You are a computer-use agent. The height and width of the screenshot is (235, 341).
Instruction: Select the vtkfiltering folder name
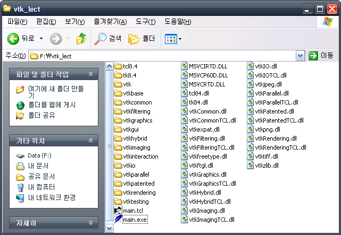click(137, 111)
